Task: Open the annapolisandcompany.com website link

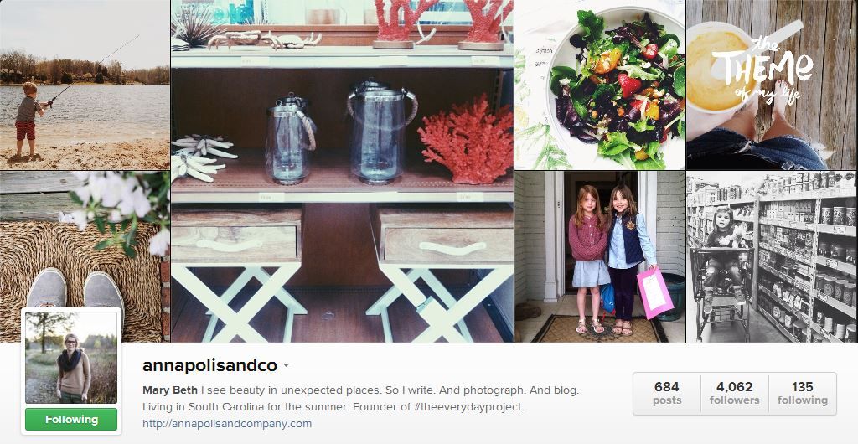Action: [227, 423]
